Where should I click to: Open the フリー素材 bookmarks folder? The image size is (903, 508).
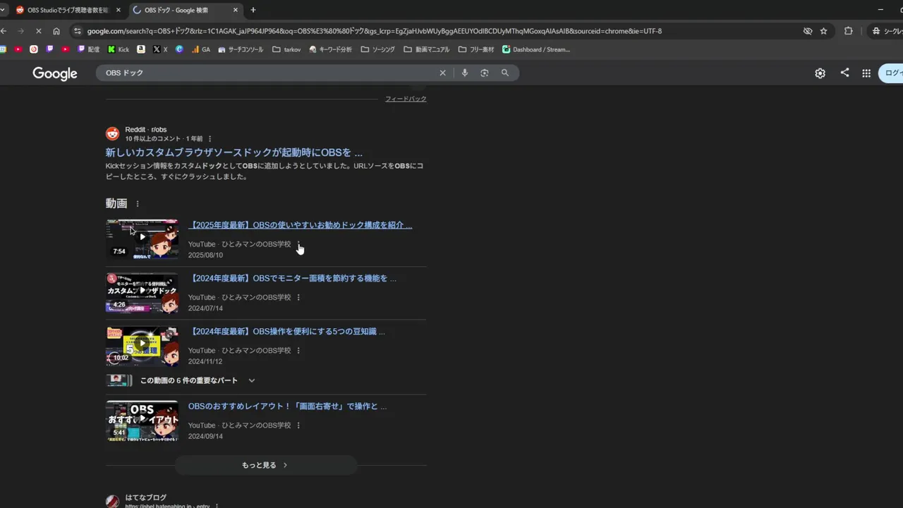click(476, 49)
